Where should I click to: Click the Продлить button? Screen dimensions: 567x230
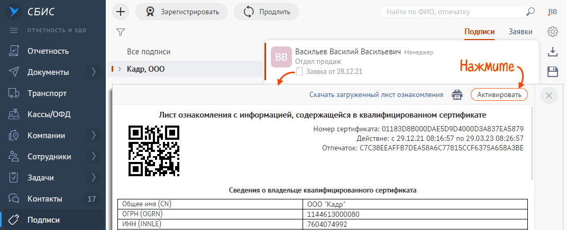click(x=267, y=12)
